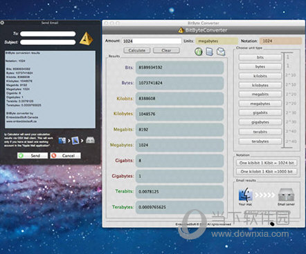Image resolution: width=306 pixels, height=254 pixels.
Task: Click the Bytes result 1073741824
Action: [x=179, y=83]
